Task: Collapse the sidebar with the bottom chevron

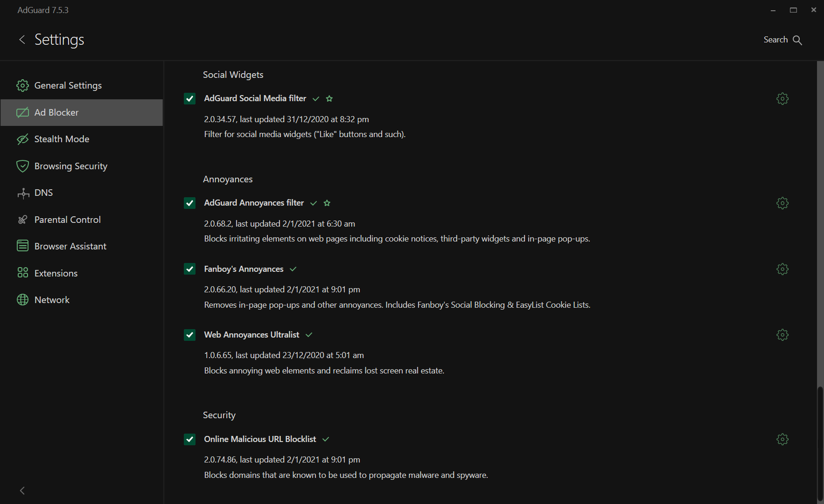Action: point(22,490)
